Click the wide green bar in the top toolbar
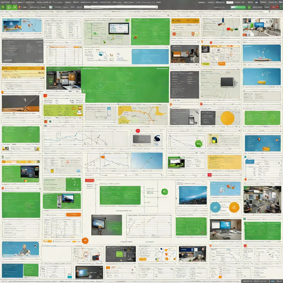Viewport: 283px width, 283px height. click(238, 7)
